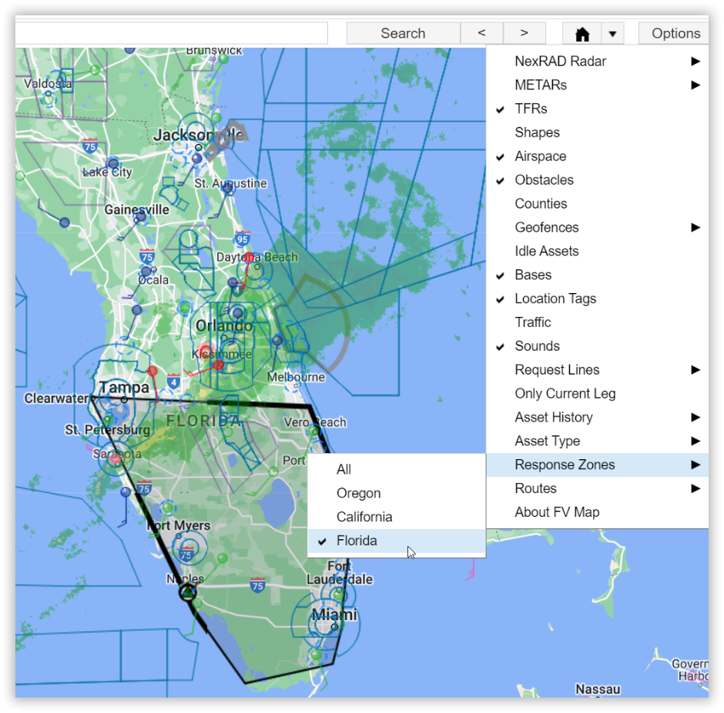Click the blue base marker in Orlando
The height and width of the screenshot is (713, 724).
click(238, 313)
